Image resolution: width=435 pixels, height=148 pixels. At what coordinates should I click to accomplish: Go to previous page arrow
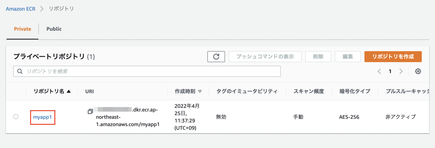(379, 71)
